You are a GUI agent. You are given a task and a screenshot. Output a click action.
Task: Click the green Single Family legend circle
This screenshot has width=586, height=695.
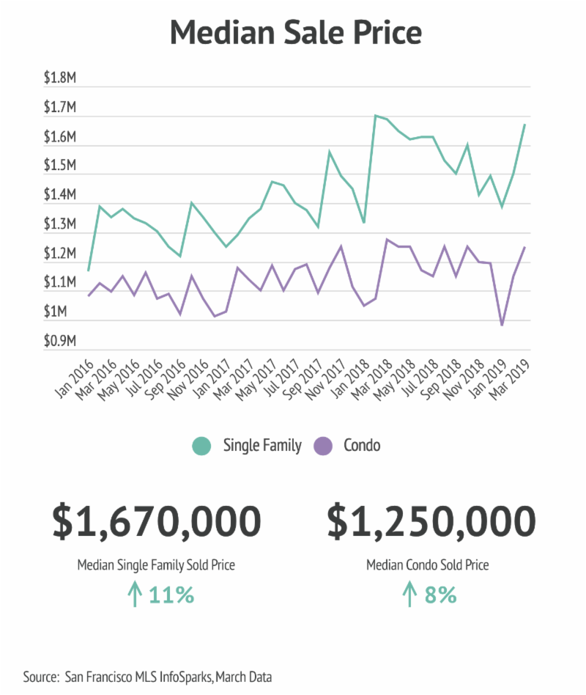201,446
